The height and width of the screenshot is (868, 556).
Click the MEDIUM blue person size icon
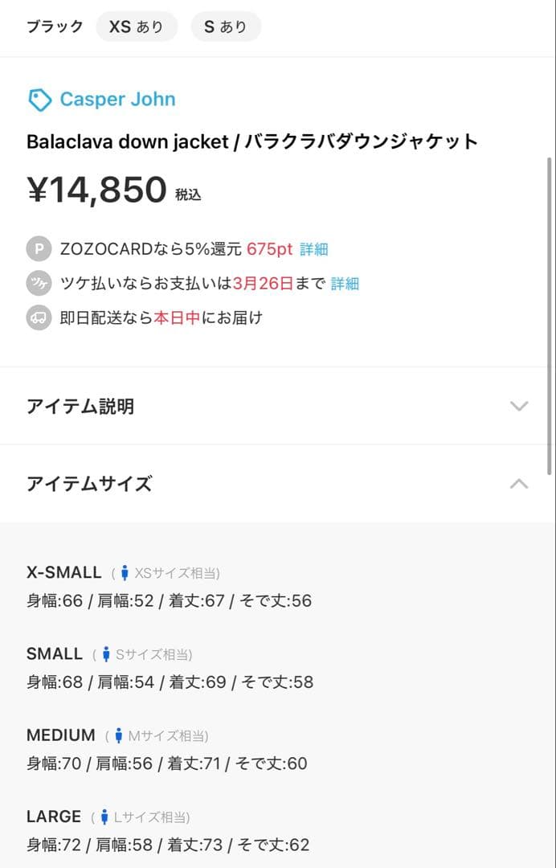(118, 735)
